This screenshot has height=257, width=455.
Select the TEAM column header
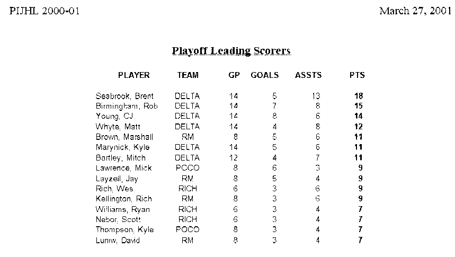coord(188,75)
